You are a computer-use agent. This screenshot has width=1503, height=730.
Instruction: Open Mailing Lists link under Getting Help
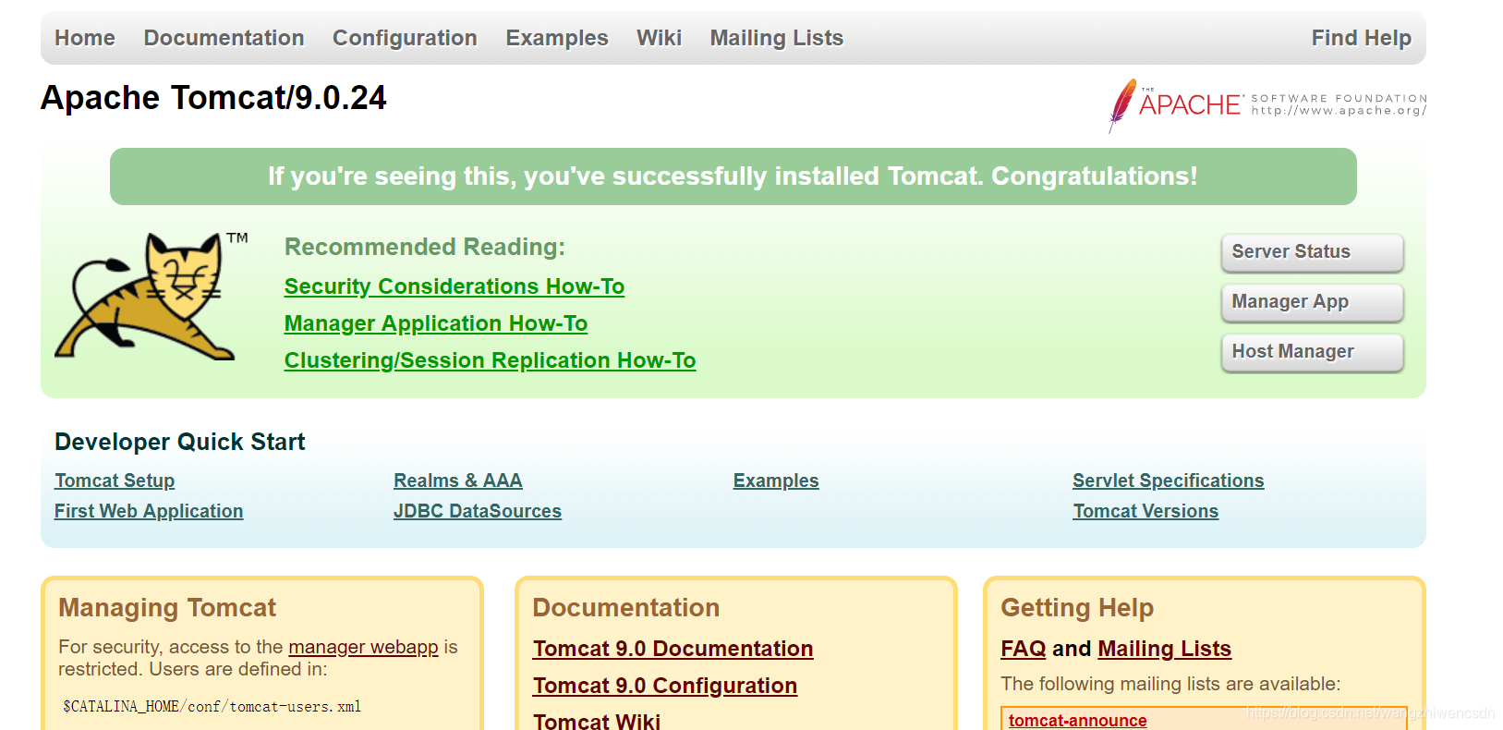1165,649
